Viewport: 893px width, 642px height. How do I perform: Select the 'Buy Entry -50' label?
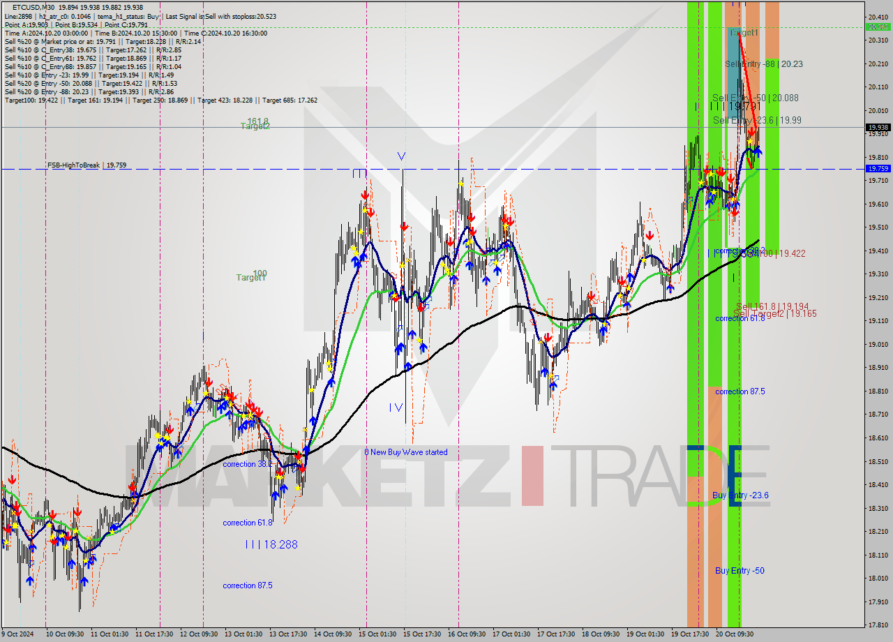(740, 571)
